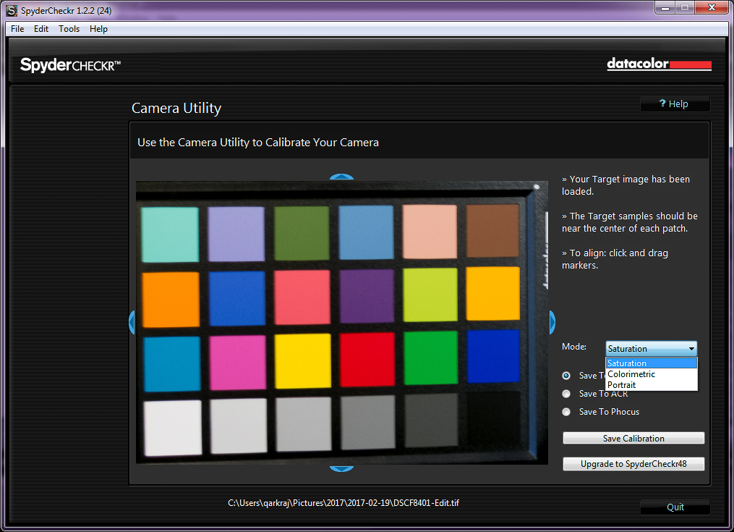Click the Quit button
Image resolution: width=734 pixels, height=532 pixels.
click(675, 507)
